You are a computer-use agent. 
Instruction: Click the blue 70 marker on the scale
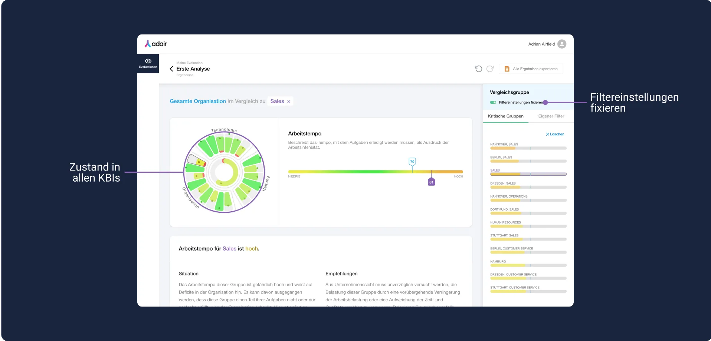[412, 162]
